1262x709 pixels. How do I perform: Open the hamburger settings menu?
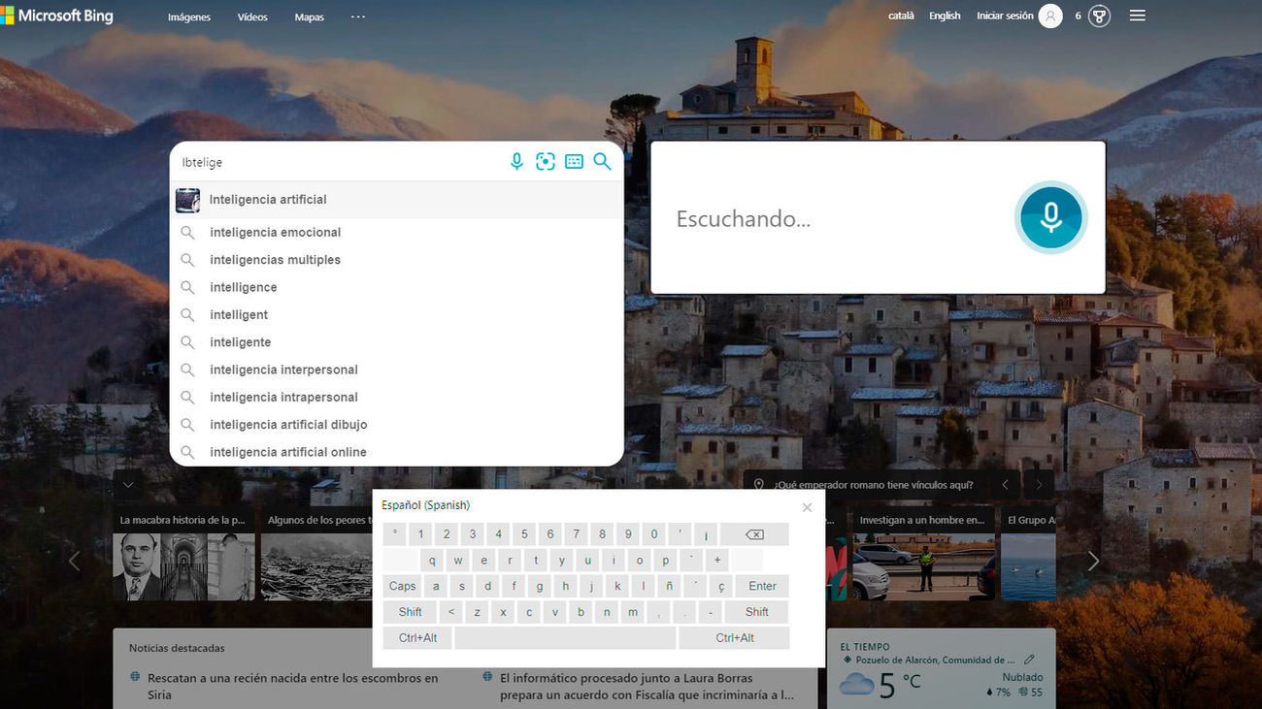click(x=1138, y=16)
